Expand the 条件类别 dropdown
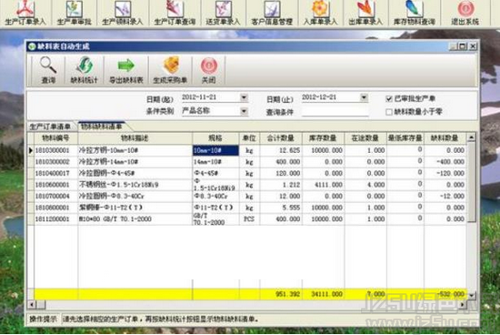Image resolution: width=500 pixels, height=335 pixels. [244, 111]
